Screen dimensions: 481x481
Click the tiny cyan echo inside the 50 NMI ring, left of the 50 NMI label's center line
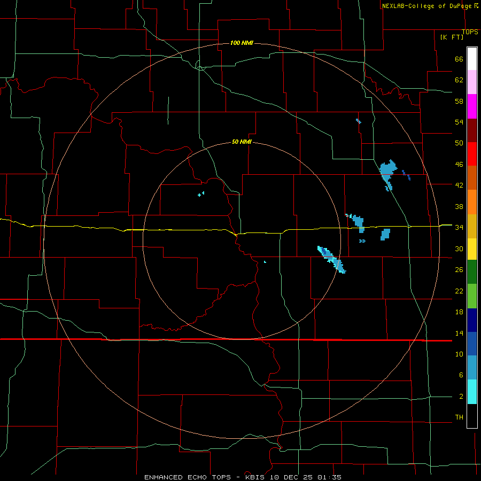[201, 194]
